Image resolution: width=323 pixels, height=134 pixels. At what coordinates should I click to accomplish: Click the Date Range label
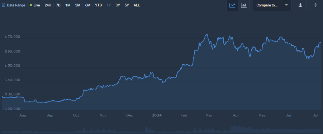click(x=16, y=5)
